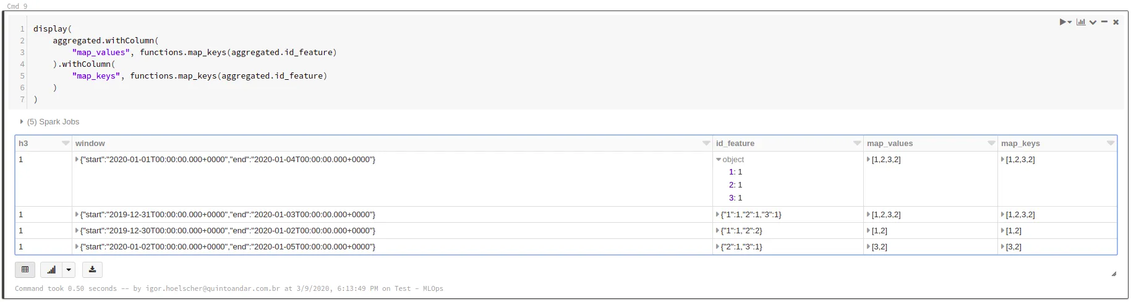Viewport: 1131px width, 302px height.
Task: Show results as a bar chart
Action: (51, 270)
